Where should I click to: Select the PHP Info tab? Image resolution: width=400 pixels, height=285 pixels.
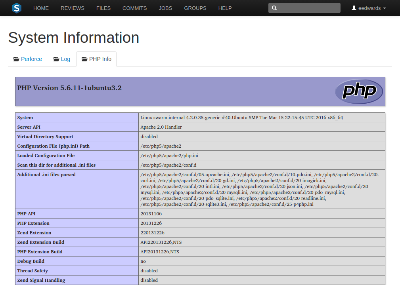pyautogui.click(x=96, y=59)
